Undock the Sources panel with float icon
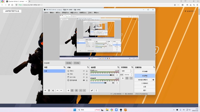Image resolution: width=200 pixels, height=112 pixels. pyautogui.click(x=88, y=67)
